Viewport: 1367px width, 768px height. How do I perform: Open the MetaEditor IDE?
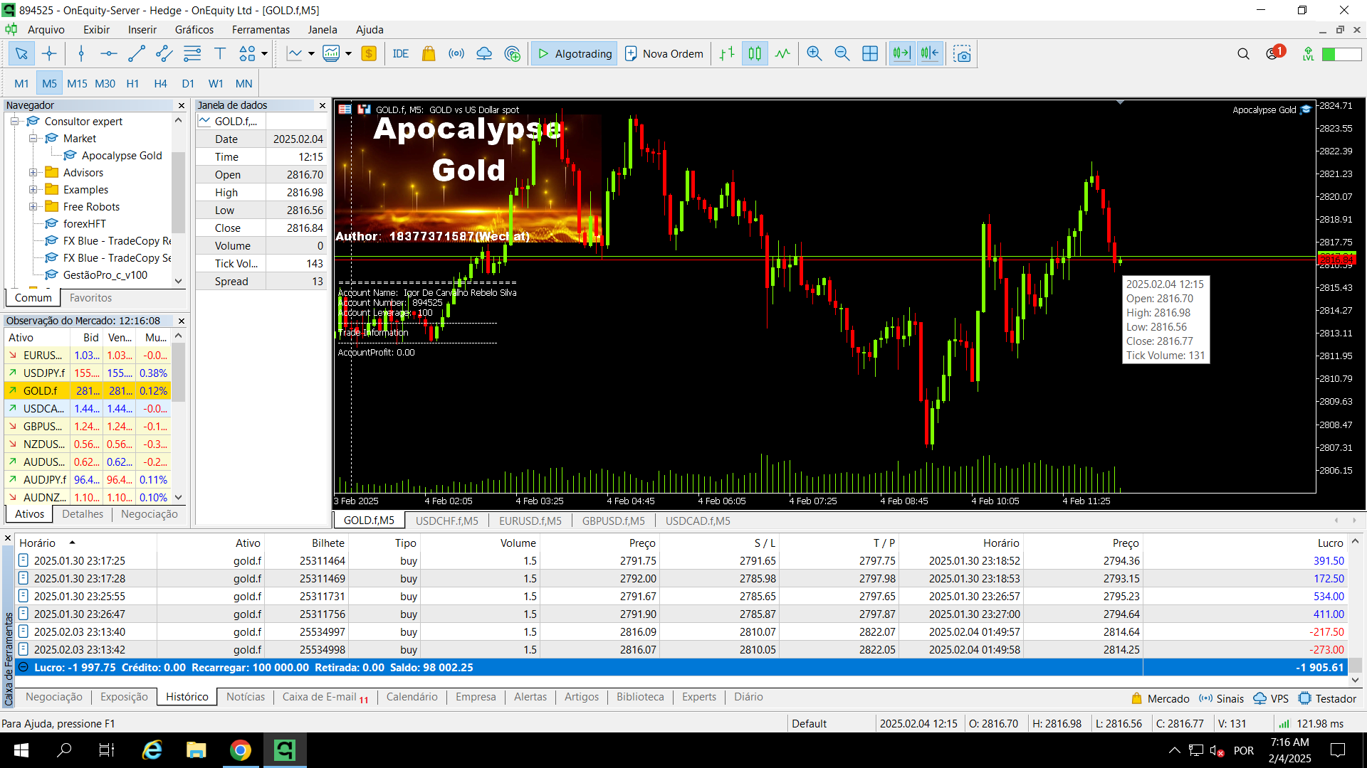[400, 54]
